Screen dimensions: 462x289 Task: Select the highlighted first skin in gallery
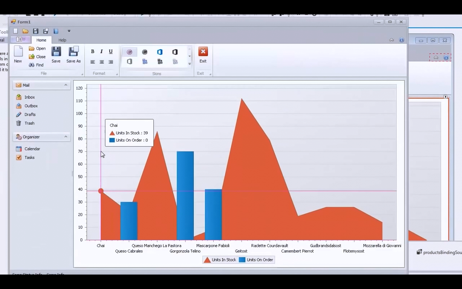tap(130, 52)
